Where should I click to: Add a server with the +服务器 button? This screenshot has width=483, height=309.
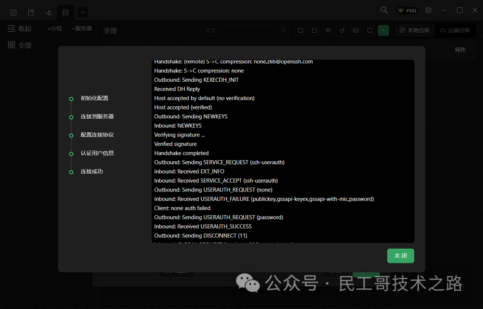[82, 29]
